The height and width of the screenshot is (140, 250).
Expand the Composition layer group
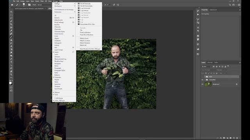pos(205,80)
